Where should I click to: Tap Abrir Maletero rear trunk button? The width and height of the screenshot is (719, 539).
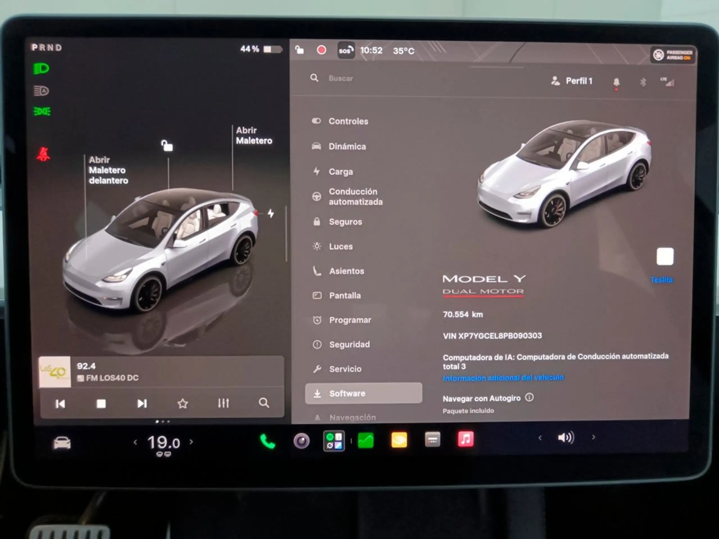[254, 136]
